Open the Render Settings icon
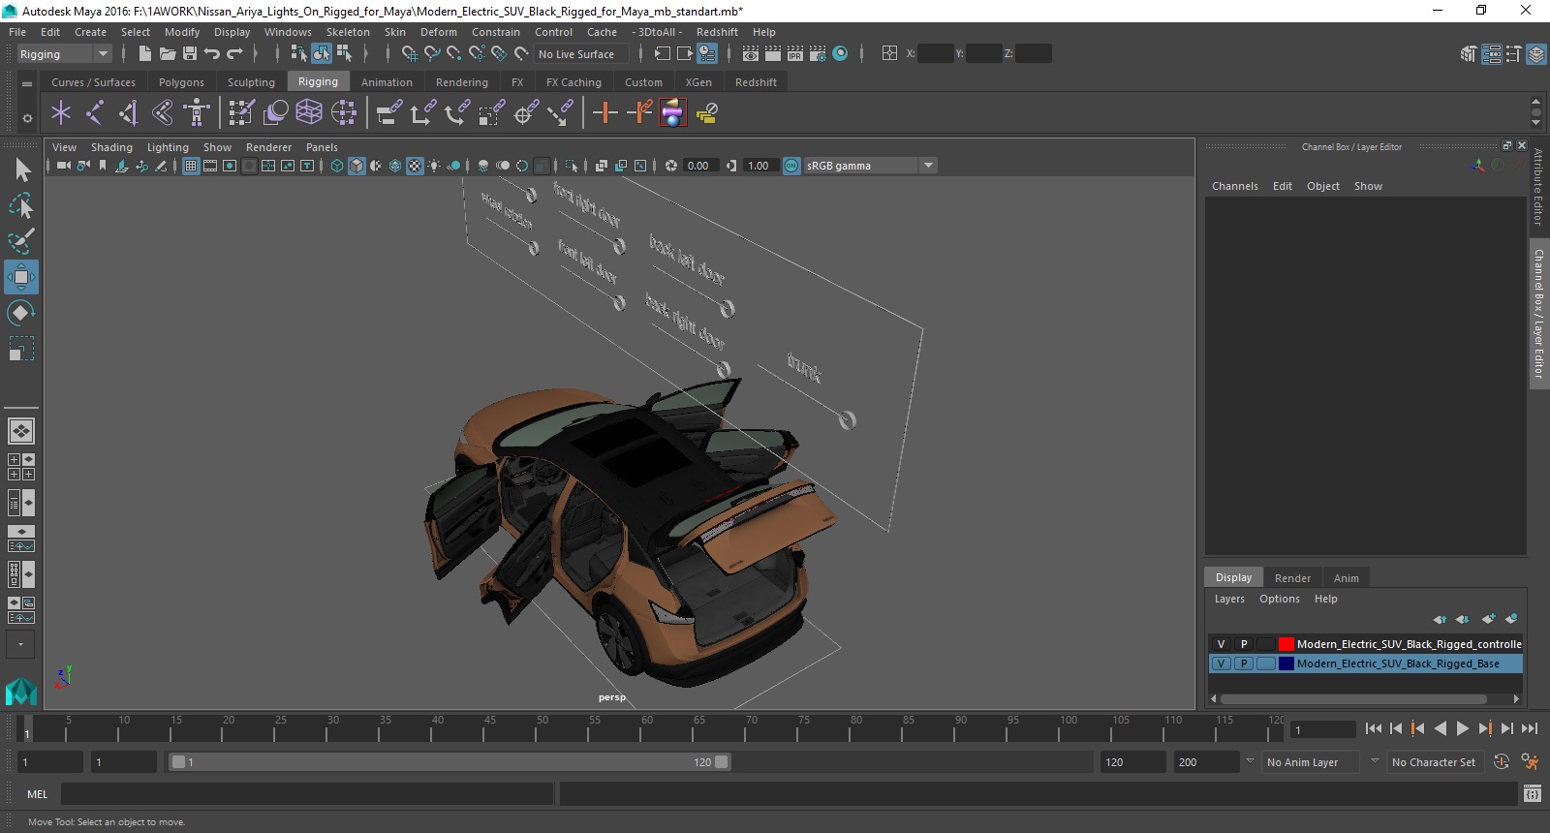1550x833 pixels. 818,54
